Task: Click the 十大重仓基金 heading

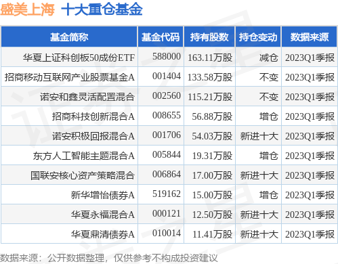Action: (x=102, y=9)
